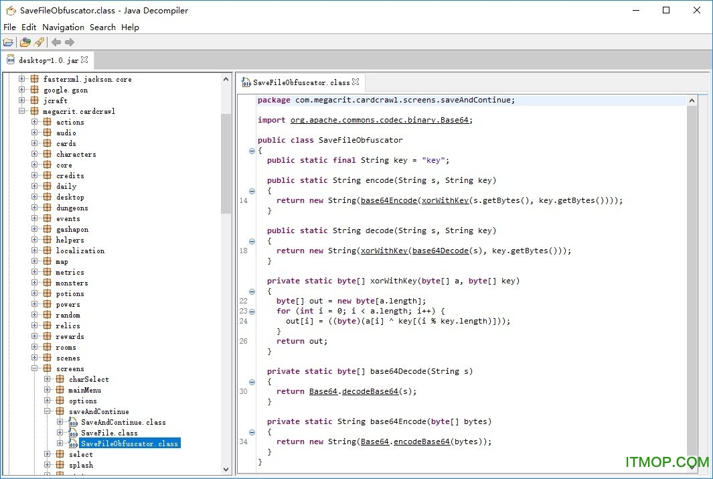Click the rooms package icon

tap(48, 347)
